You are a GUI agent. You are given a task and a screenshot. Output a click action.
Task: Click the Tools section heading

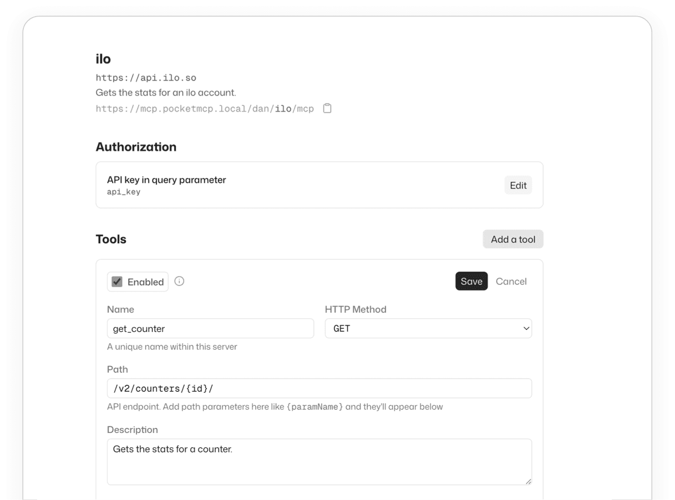click(111, 239)
